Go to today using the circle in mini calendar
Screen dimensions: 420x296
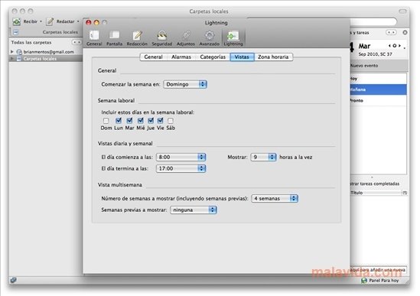(x=394, y=46)
